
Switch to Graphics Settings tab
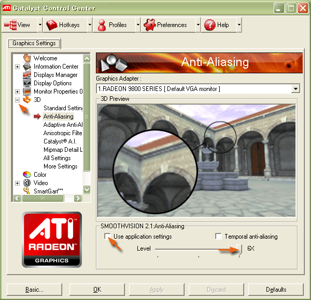pyautogui.click(x=34, y=43)
